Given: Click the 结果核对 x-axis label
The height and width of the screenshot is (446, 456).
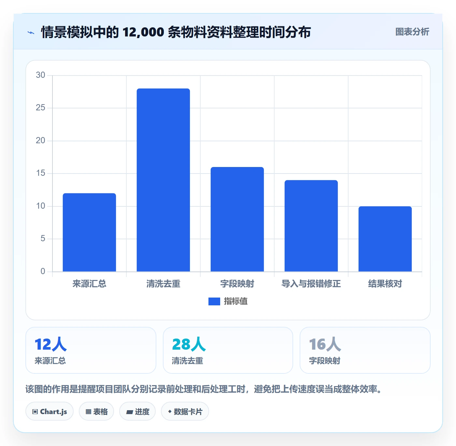Looking at the screenshot, I should [385, 284].
